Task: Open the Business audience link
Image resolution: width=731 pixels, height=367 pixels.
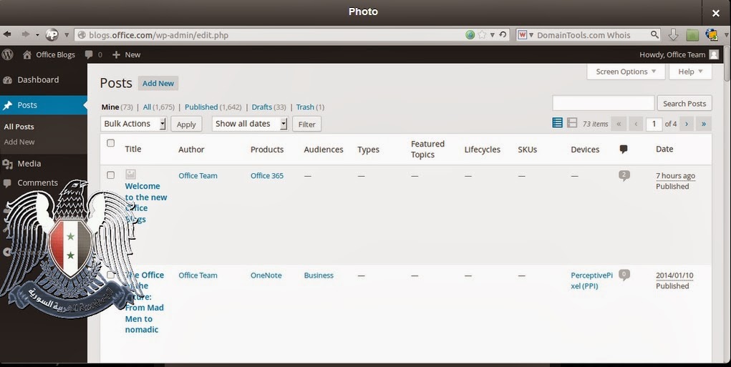Action: (319, 275)
